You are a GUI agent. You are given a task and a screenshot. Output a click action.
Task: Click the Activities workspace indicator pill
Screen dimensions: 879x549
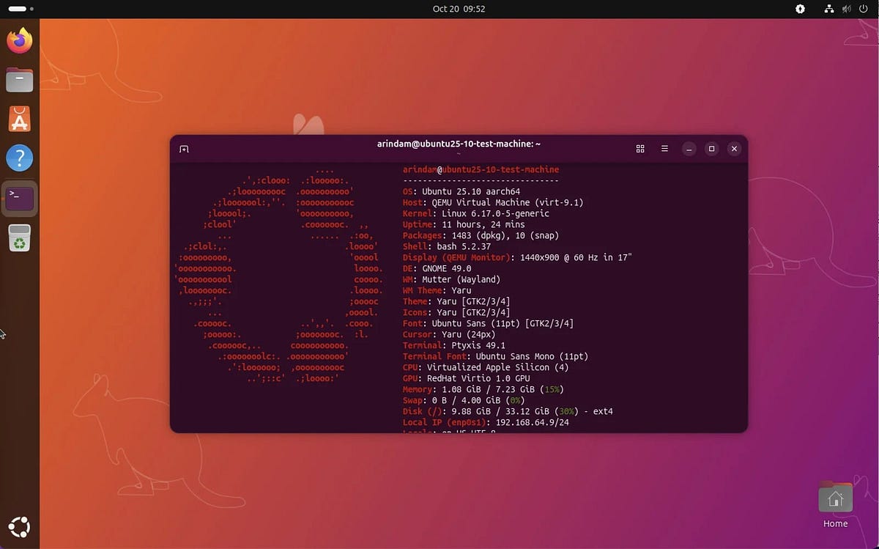17,9
